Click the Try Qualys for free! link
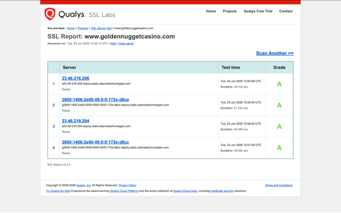 [x=58, y=191]
